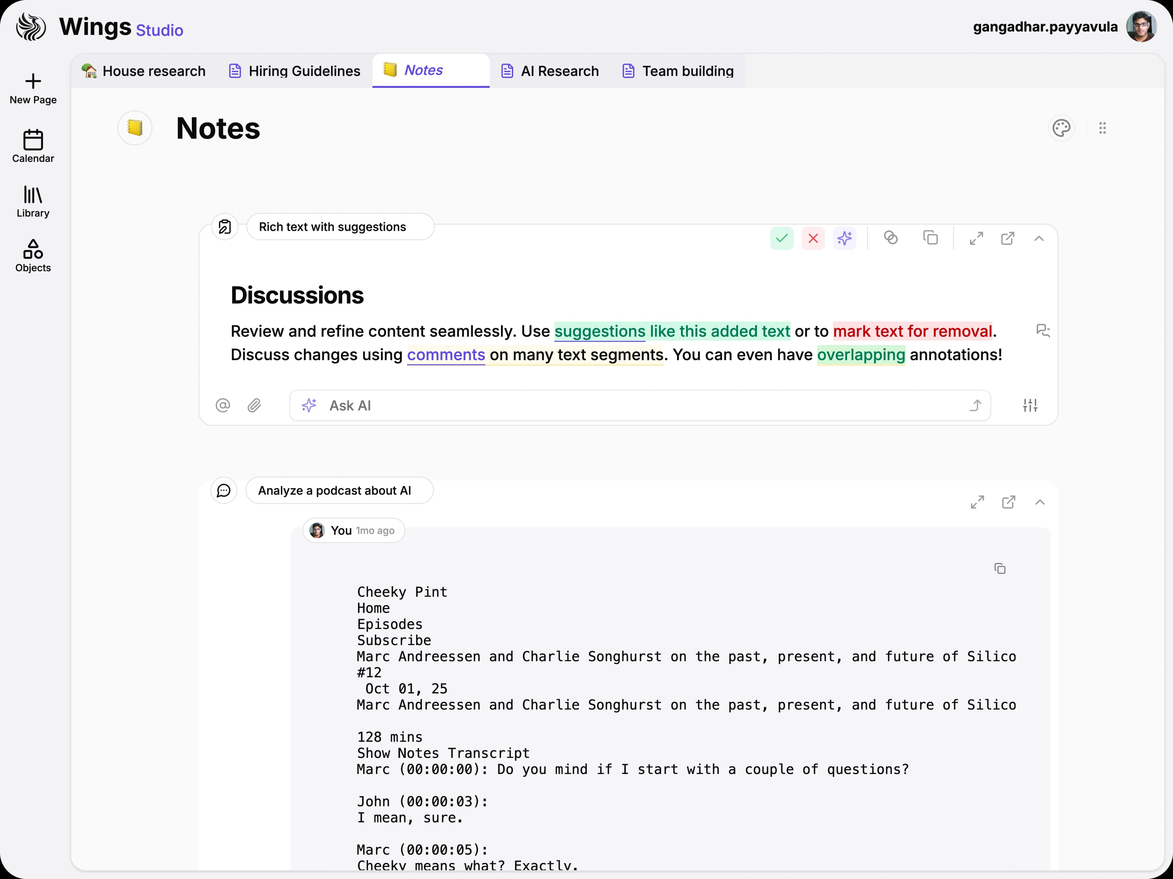Open the Objects panel in the sidebar
The height and width of the screenshot is (879, 1173).
tap(32, 256)
